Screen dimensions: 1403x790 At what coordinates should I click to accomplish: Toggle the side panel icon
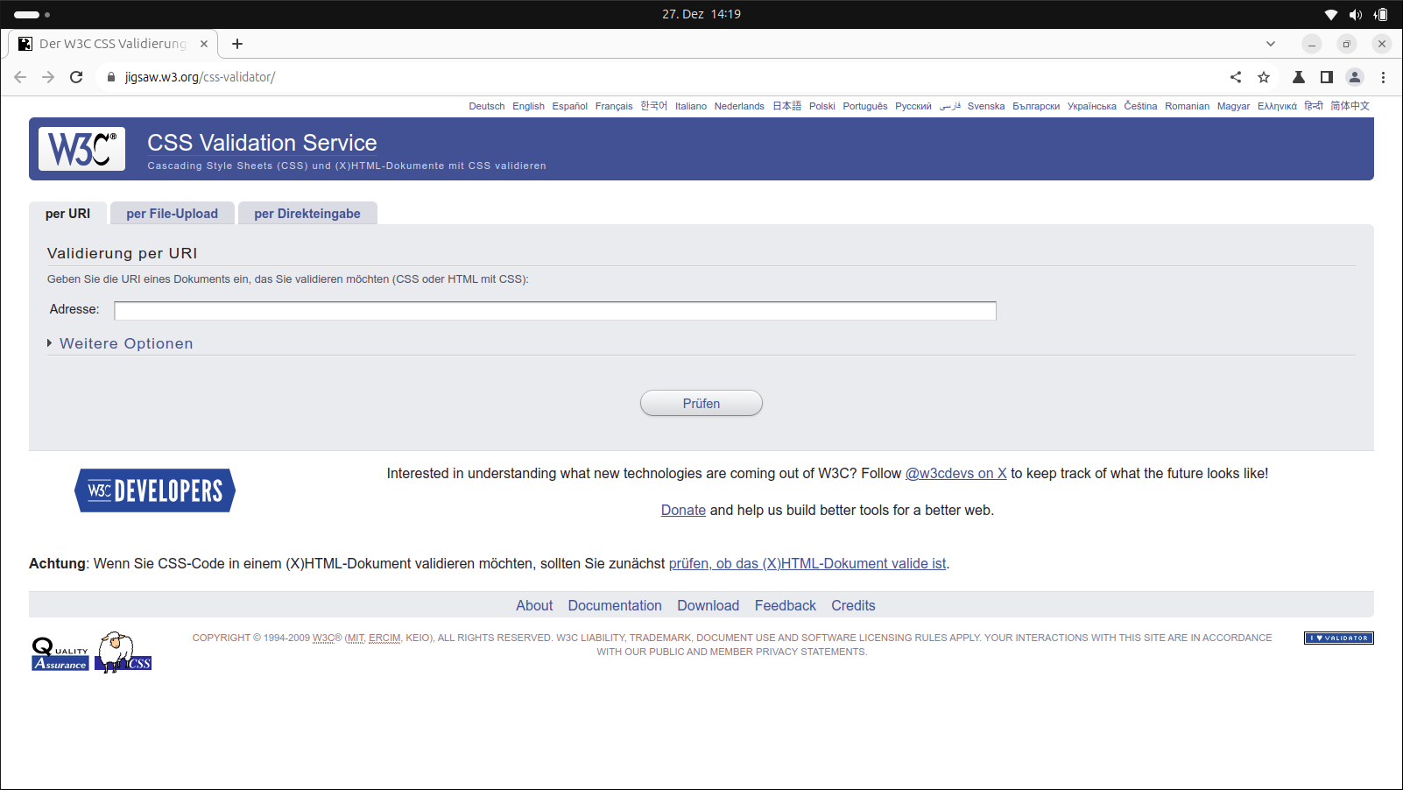point(1327,77)
